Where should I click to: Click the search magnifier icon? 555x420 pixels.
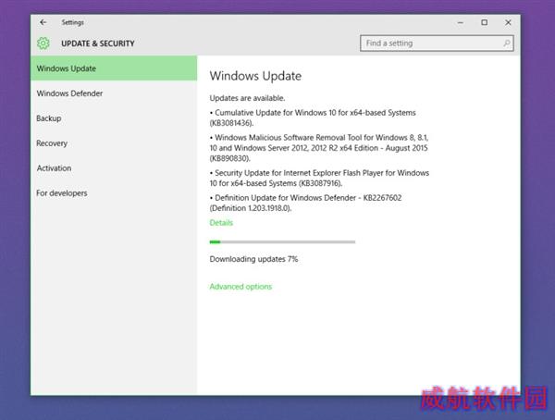coord(507,43)
